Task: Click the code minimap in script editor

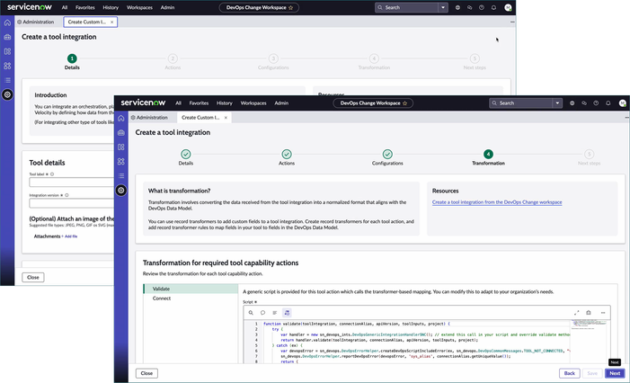Action: tap(589, 325)
